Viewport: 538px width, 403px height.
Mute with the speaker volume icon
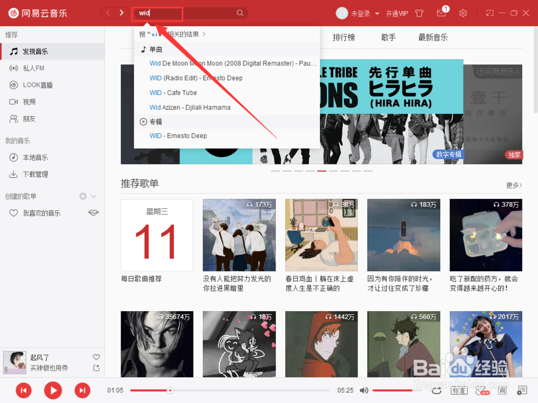pos(364,390)
